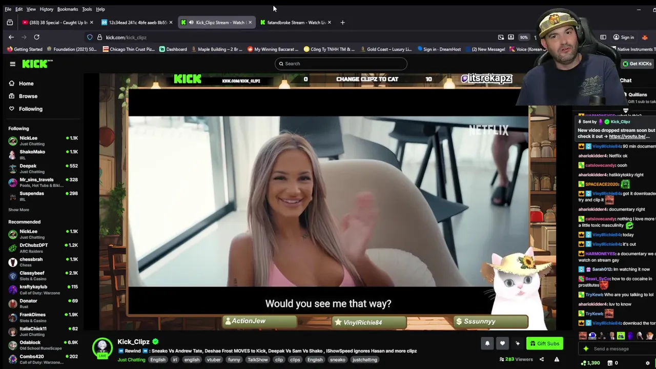Open the History menu

[x=47, y=9]
